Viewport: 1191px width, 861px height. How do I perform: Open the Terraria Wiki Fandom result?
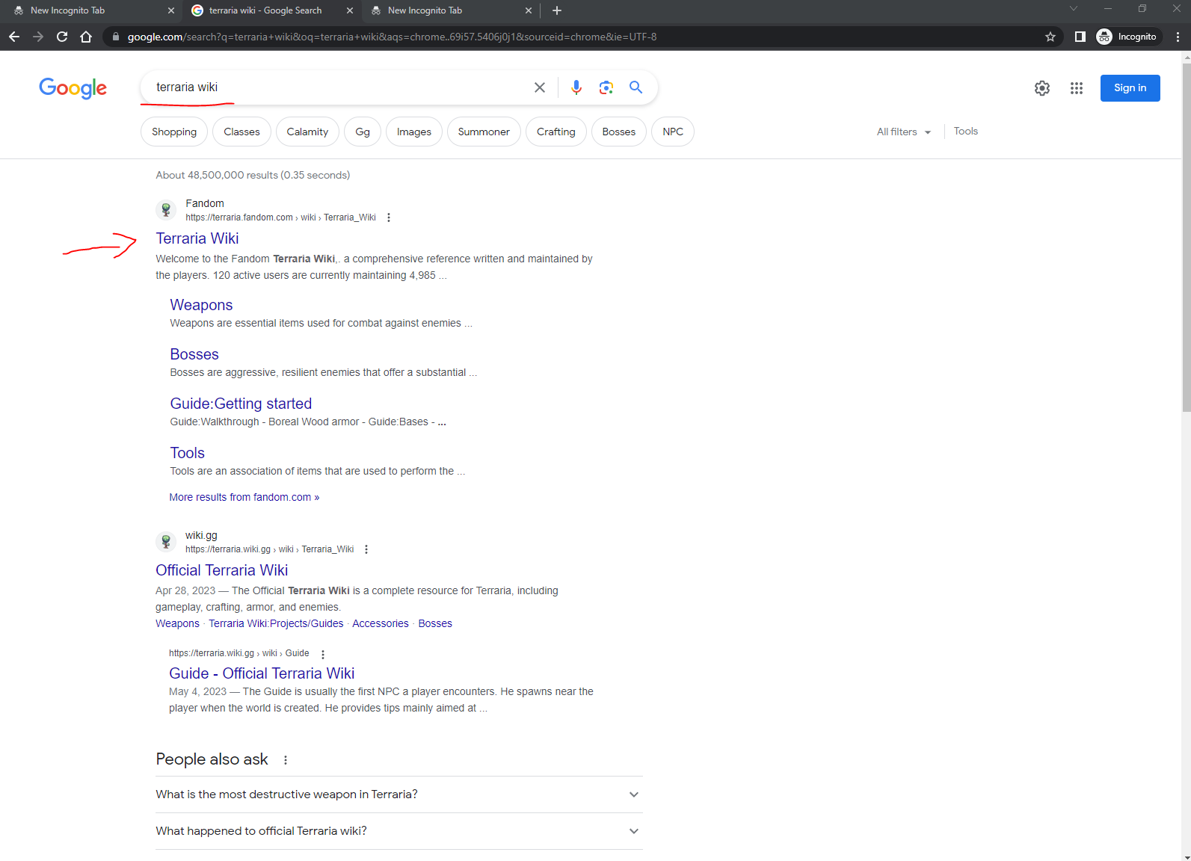coord(197,238)
